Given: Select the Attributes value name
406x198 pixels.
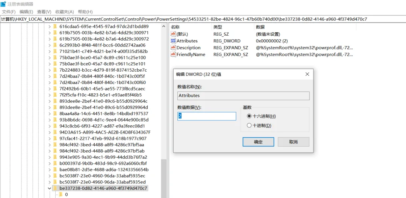Looking at the screenshot, I should click(187, 41).
